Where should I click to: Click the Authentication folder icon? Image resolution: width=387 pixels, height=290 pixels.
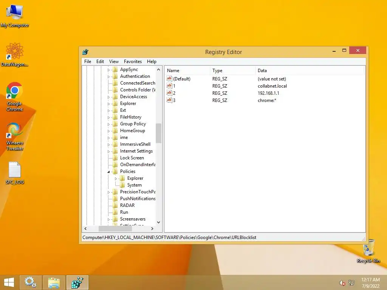(x=115, y=76)
